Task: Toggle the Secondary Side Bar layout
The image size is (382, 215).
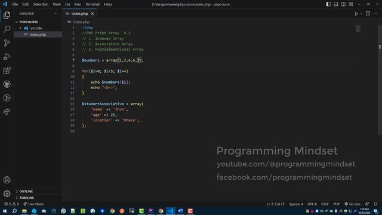Action: pos(343,4)
